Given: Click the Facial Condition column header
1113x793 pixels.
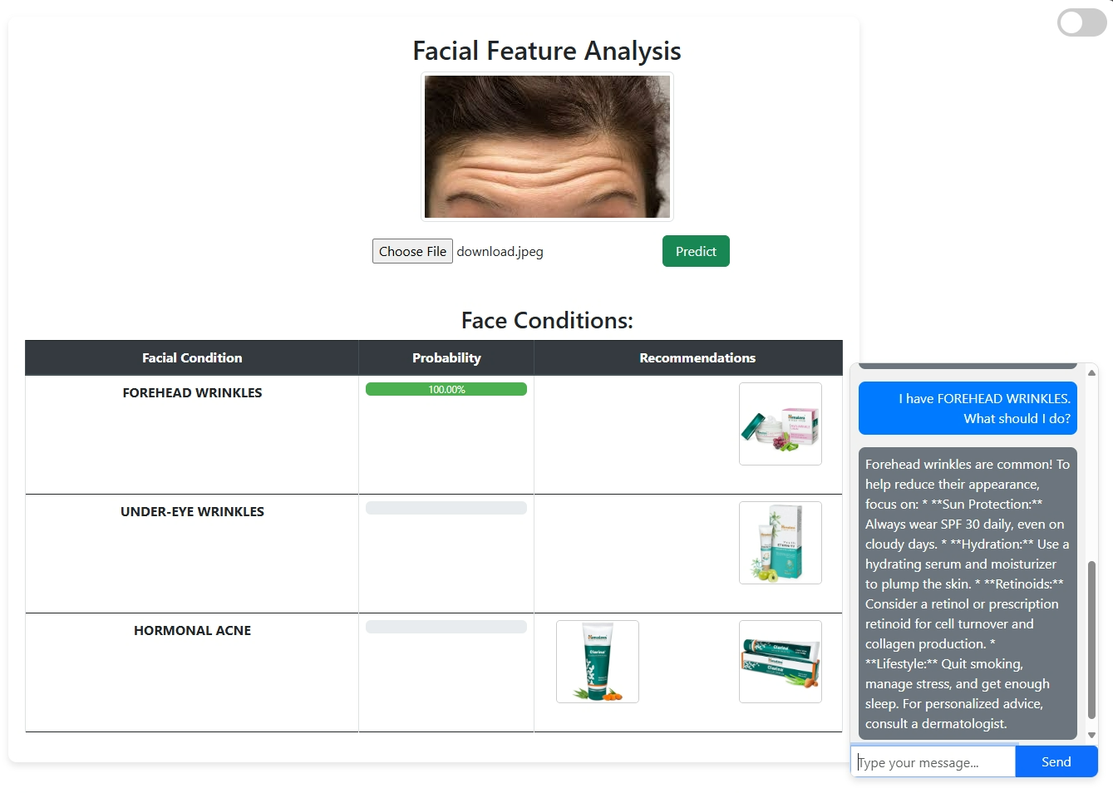Looking at the screenshot, I should [192, 358].
